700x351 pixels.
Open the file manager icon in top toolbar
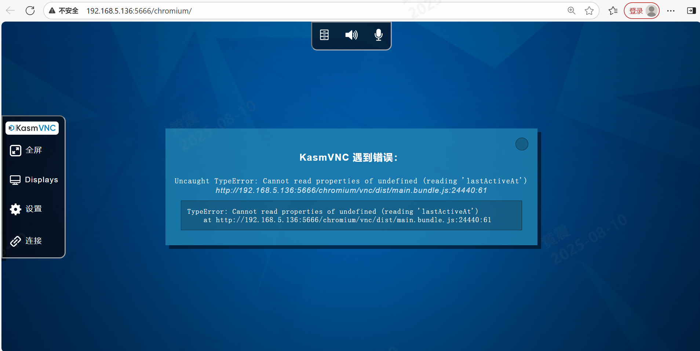(324, 35)
